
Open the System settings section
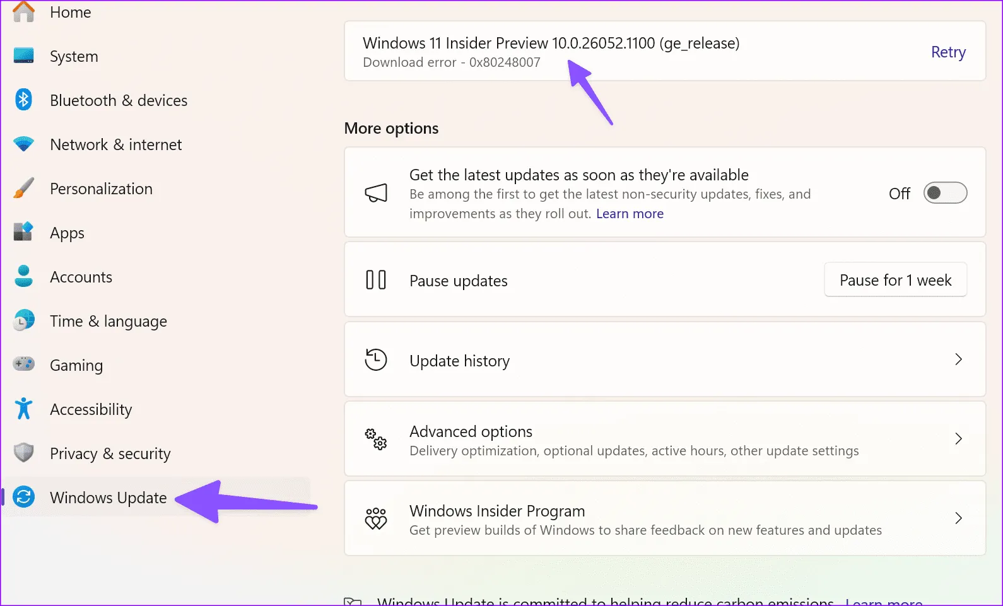[x=74, y=57]
